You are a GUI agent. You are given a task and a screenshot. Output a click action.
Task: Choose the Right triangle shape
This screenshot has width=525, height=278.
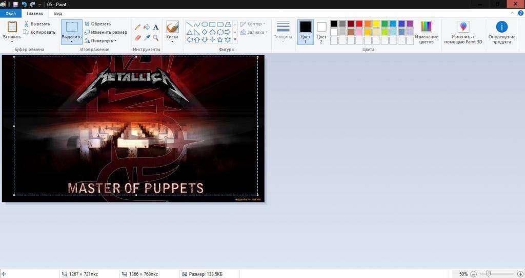coord(197,32)
